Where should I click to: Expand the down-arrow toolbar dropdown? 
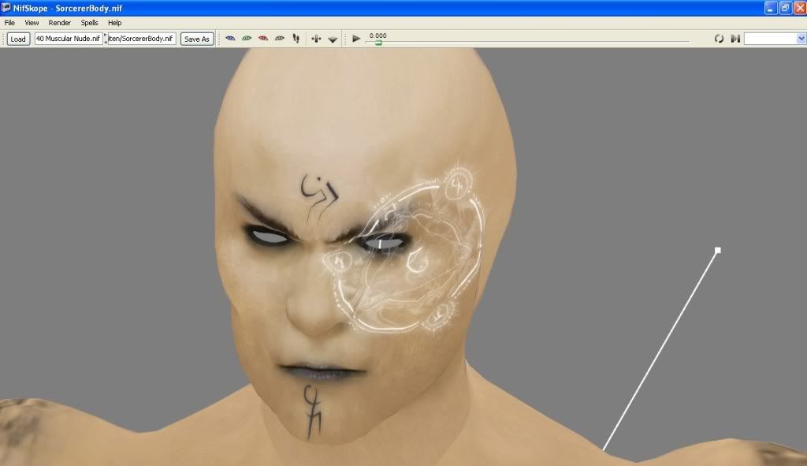click(x=333, y=39)
